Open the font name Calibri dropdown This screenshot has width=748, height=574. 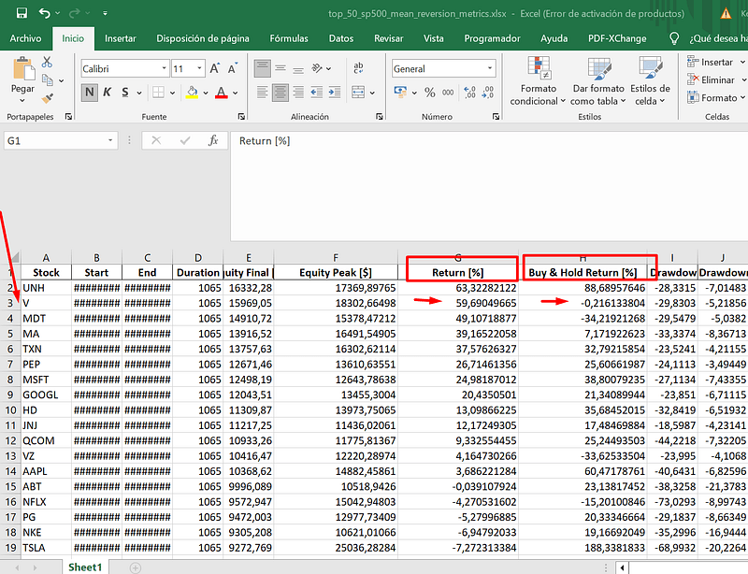tap(164, 68)
